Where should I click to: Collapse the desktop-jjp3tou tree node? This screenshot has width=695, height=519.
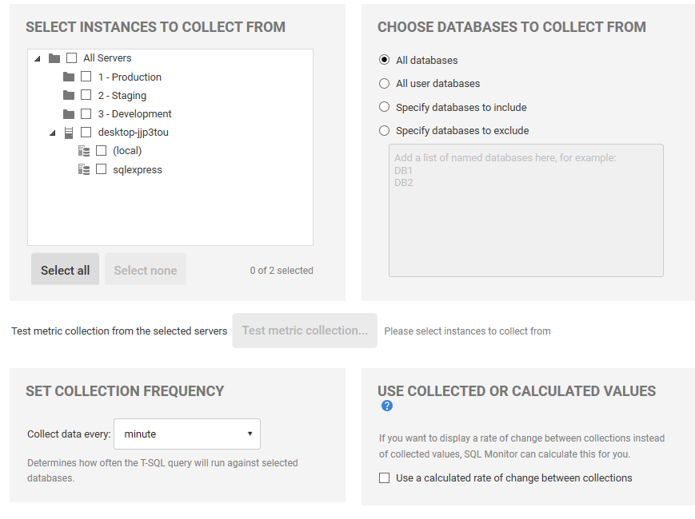tap(52, 133)
